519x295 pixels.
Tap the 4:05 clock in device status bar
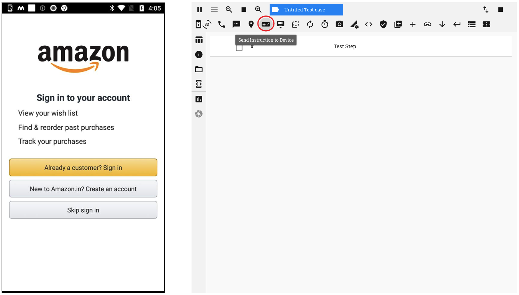pos(154,8)
